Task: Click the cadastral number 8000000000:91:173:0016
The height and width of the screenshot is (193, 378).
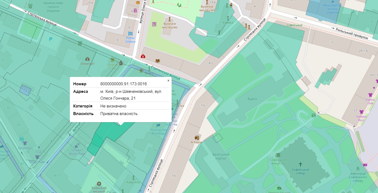Action: click(x=124, y=84)
